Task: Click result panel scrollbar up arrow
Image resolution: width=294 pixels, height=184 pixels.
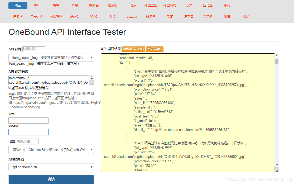Action: point(277,56)
